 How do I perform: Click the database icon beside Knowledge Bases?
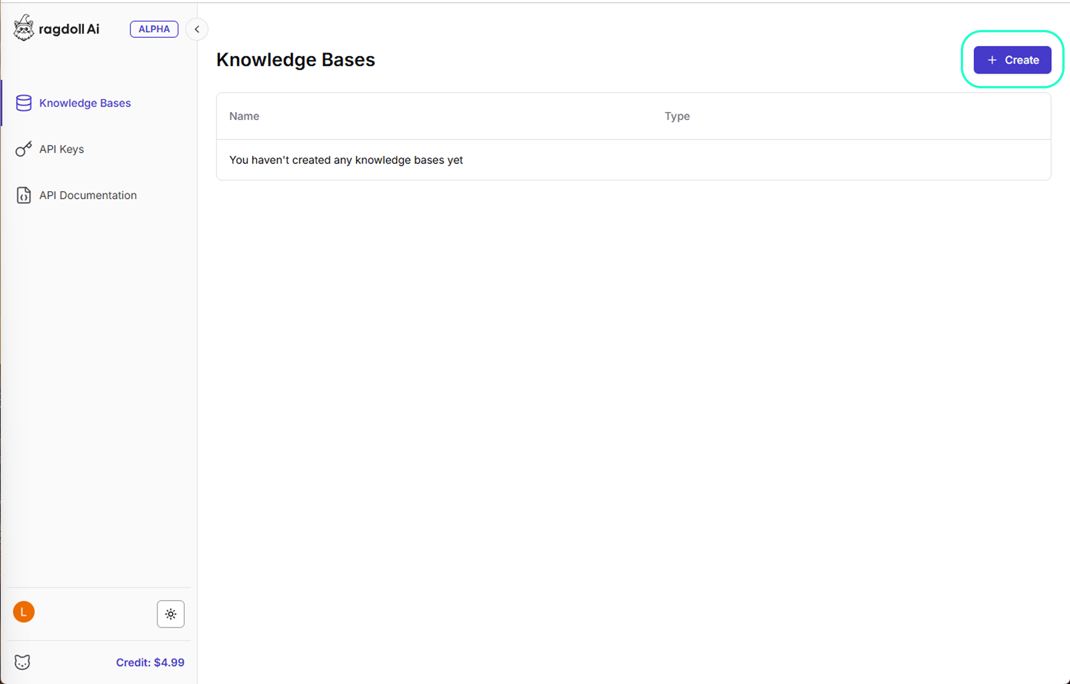point(23,103)
